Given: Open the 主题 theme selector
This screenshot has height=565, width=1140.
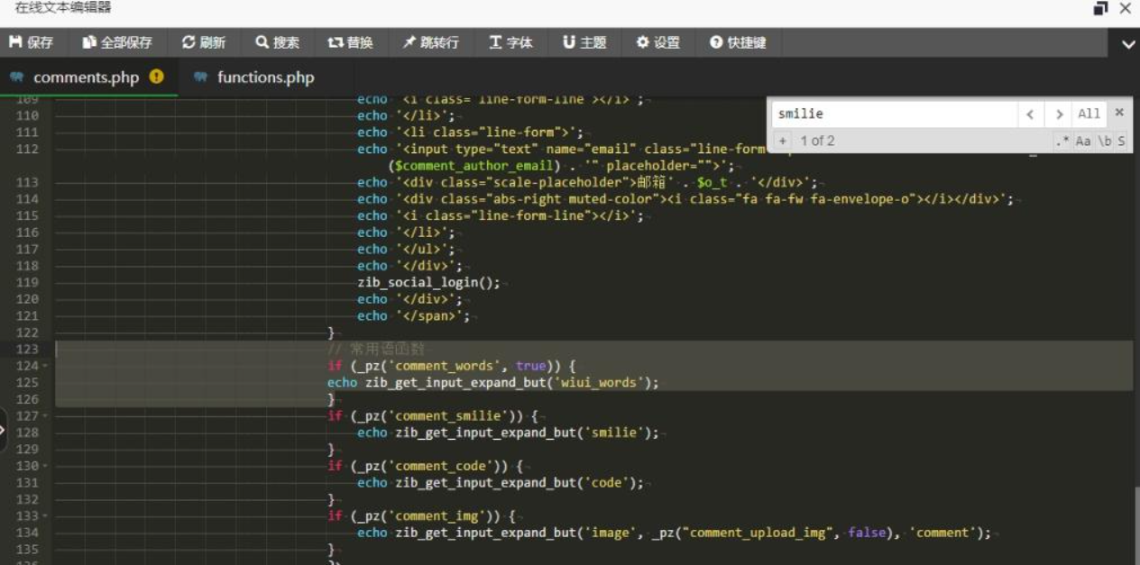Looking at the screenshot, I should (x=569, y=42).
